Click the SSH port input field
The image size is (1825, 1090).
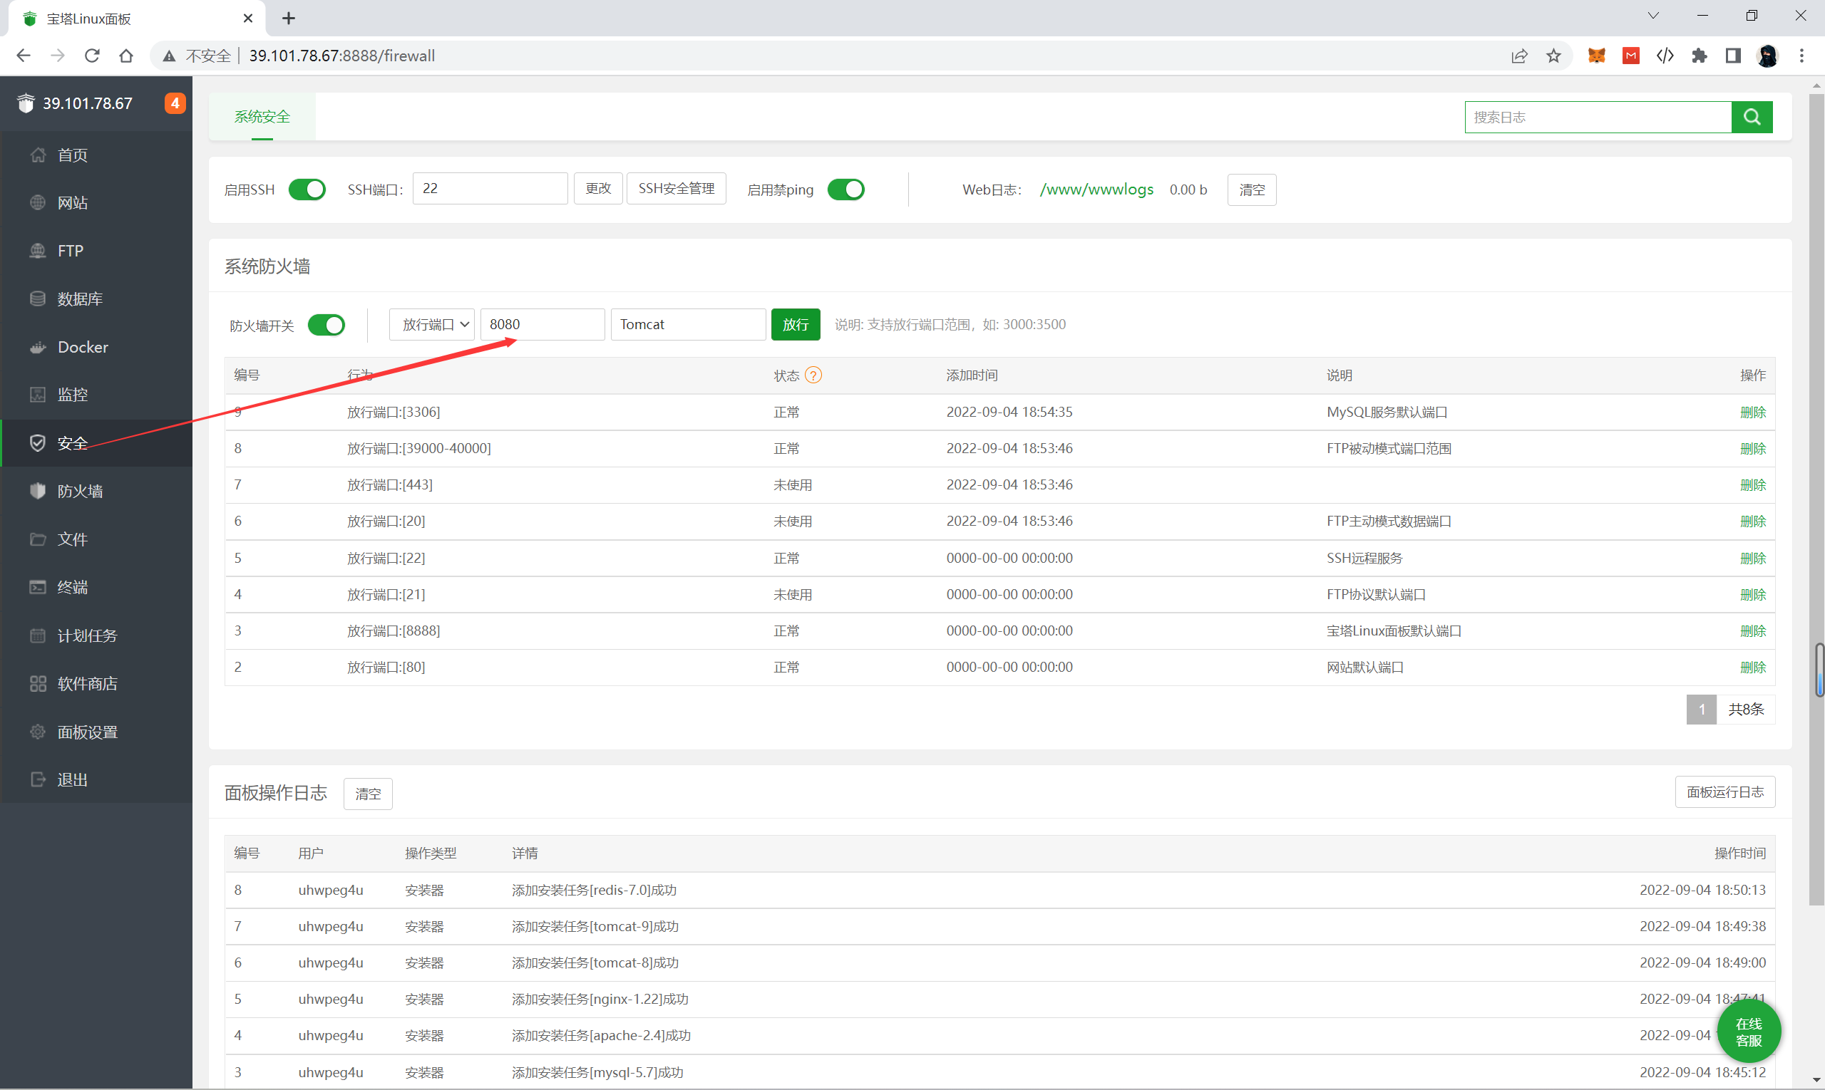[x=490, y=189]
